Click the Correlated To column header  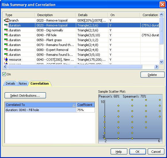pos(41,105)
